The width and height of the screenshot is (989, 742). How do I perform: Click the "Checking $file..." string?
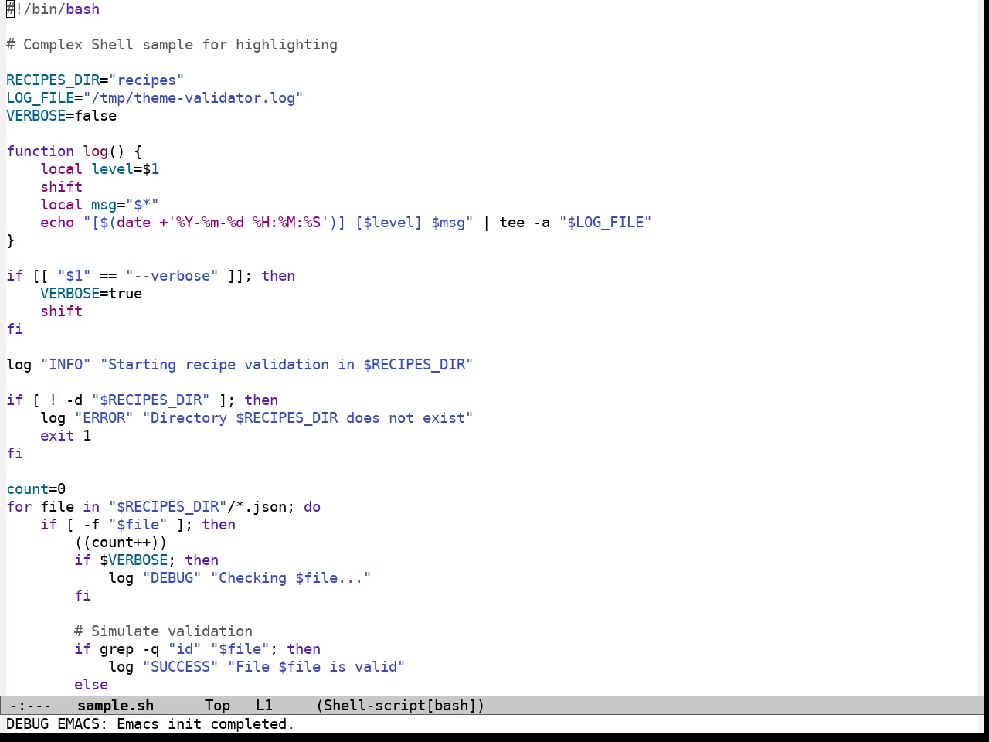(x=291, y=578)
